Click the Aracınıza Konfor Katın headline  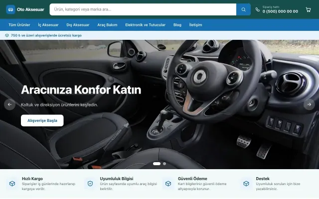[x=81, y=90]
